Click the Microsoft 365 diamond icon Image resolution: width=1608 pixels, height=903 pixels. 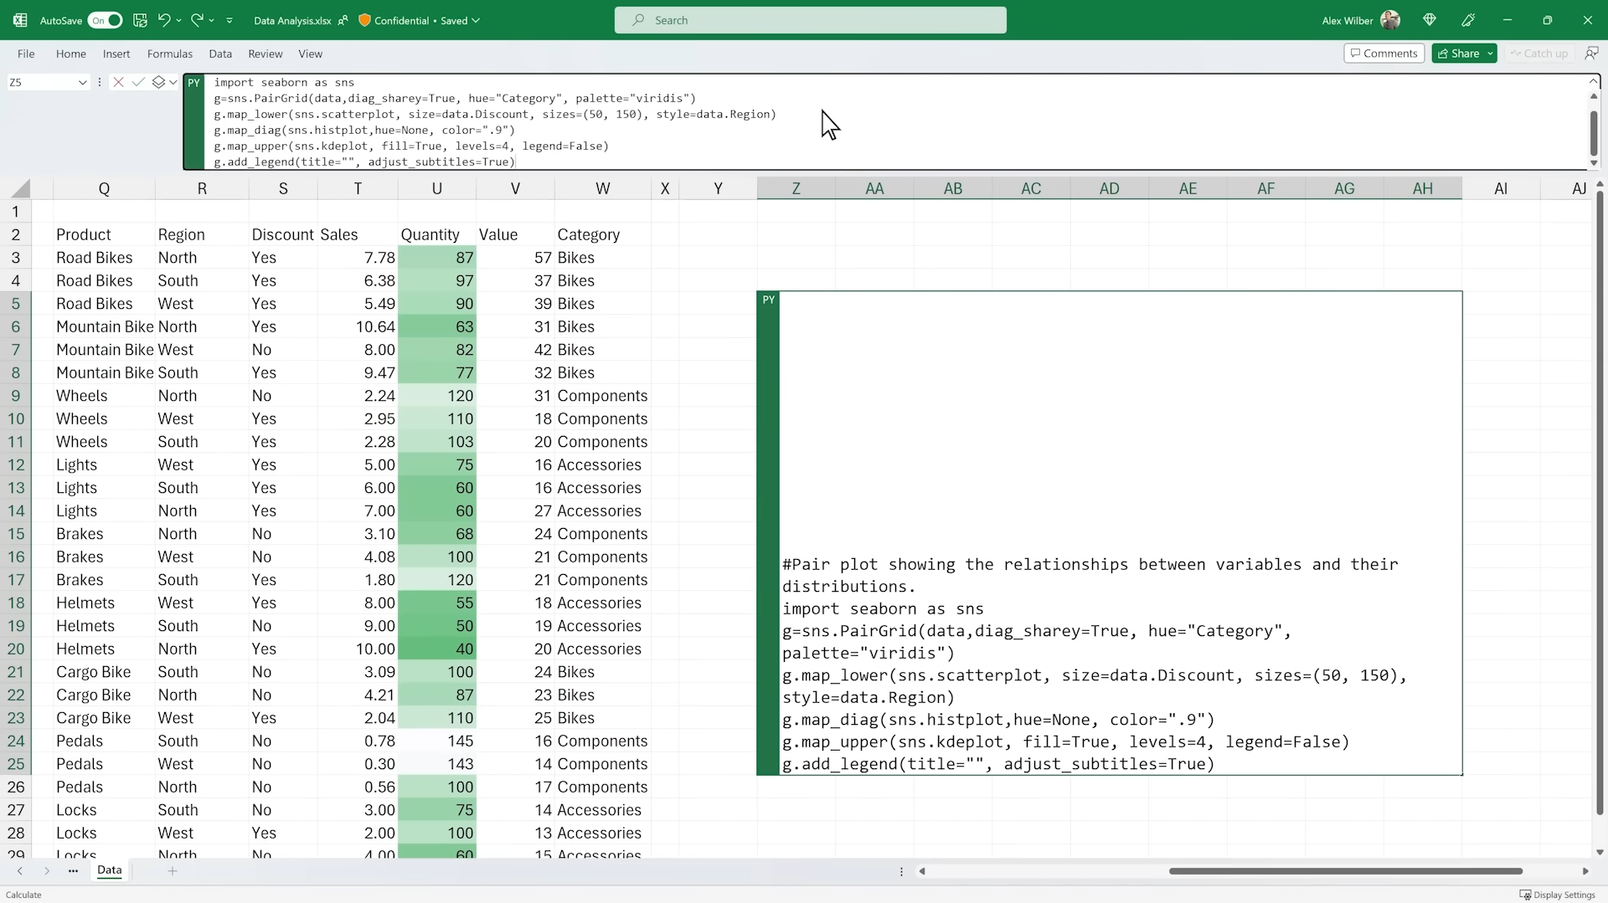pos(1430,20)
